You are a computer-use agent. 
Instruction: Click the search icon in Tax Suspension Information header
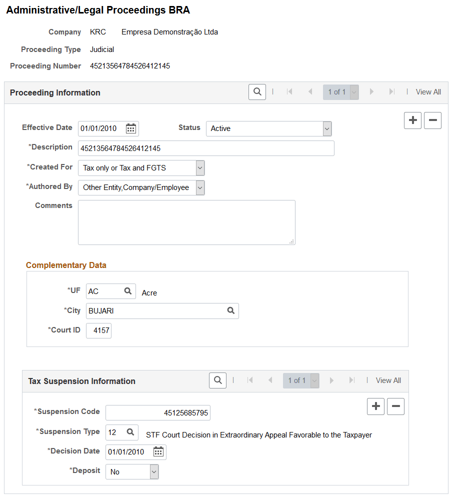tap(217, 380)
